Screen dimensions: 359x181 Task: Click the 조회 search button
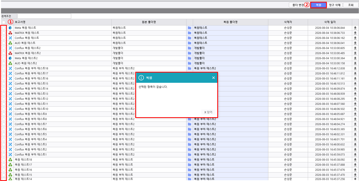tap(351, 5)
